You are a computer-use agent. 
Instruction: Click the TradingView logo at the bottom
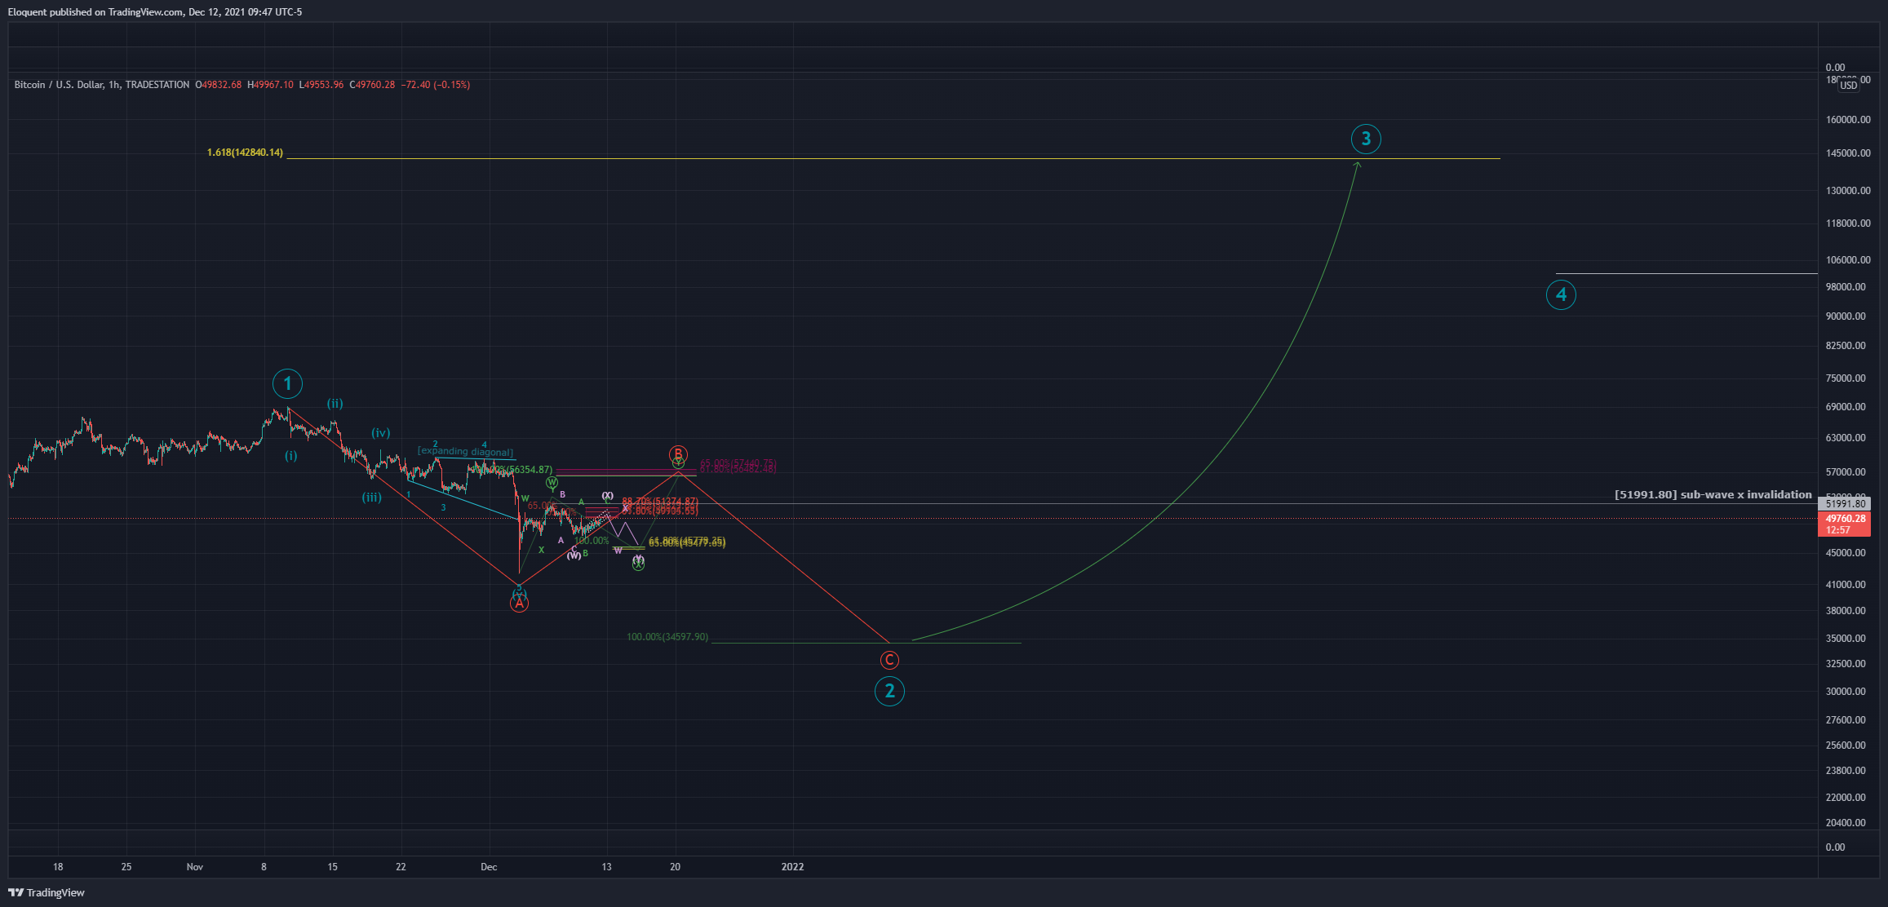(47, 892)
